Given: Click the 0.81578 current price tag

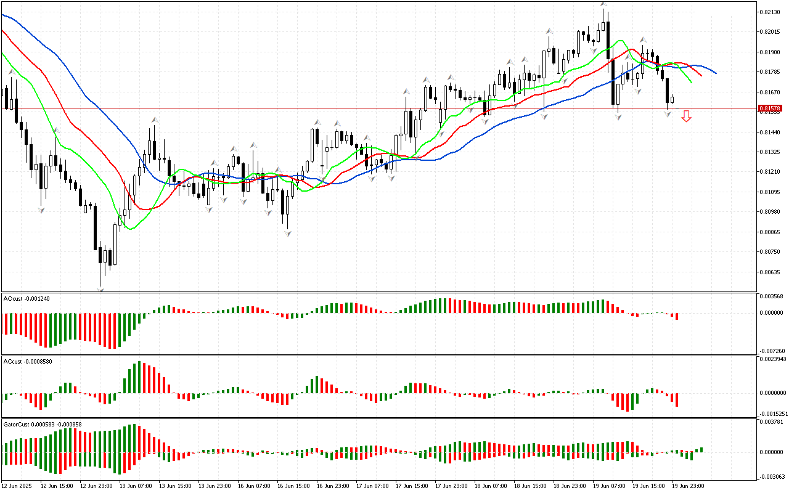Looking at the screenshot, I should pos(772,108).
